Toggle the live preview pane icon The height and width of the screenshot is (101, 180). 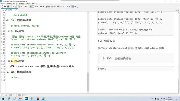click(73, 6)
